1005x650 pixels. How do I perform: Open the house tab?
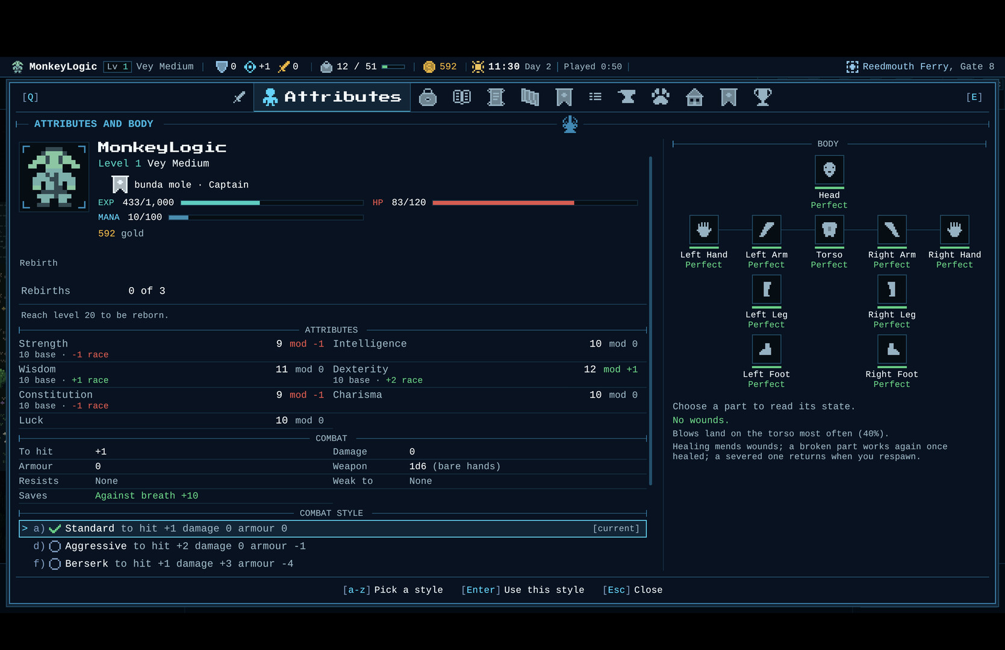pyautogui.click(x=695, y=97)
